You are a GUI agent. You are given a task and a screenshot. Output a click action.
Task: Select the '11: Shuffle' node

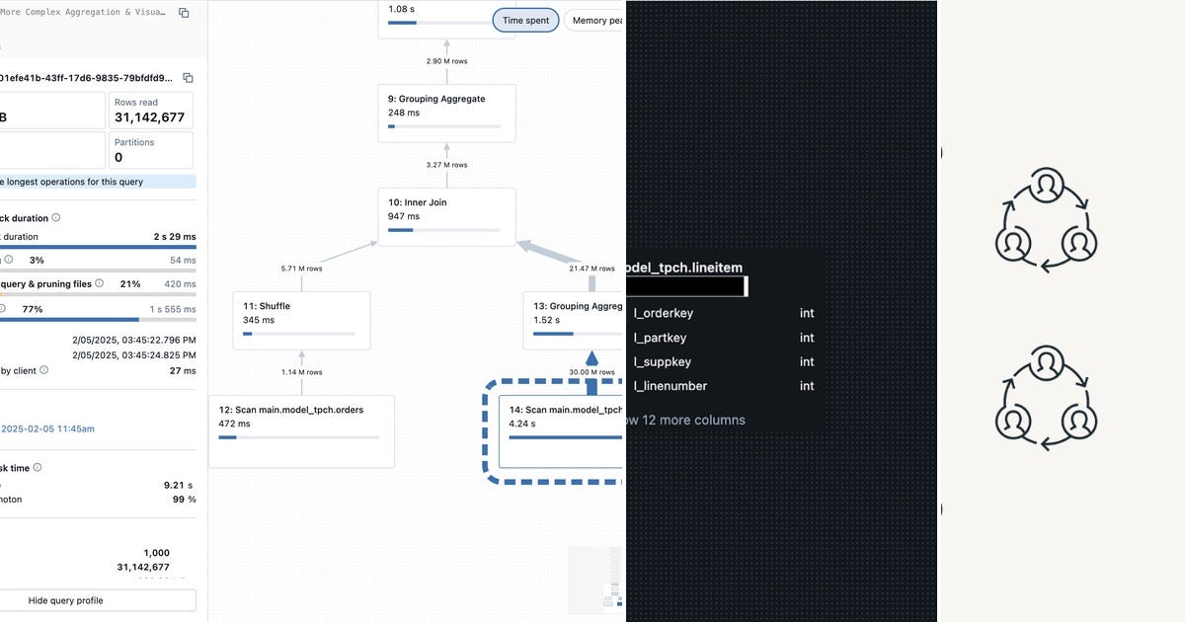pyautogui.click(x=301, y=319)
